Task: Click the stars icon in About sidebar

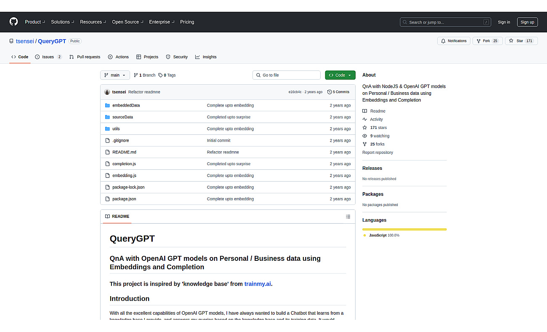Action: 365,128
